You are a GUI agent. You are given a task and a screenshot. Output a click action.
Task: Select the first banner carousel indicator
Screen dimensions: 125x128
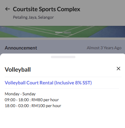(59, 32)
